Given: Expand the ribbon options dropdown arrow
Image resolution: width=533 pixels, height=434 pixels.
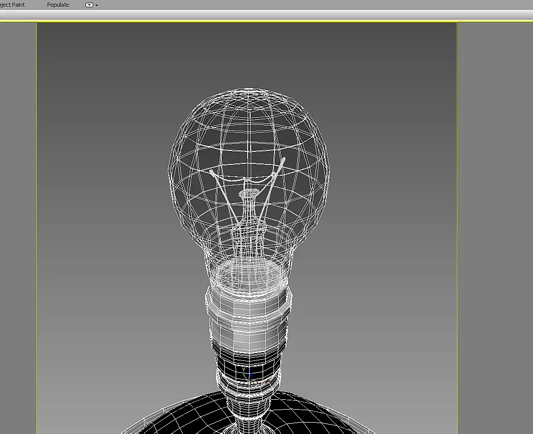Looking at the screenshot, I should click(97, 6).
